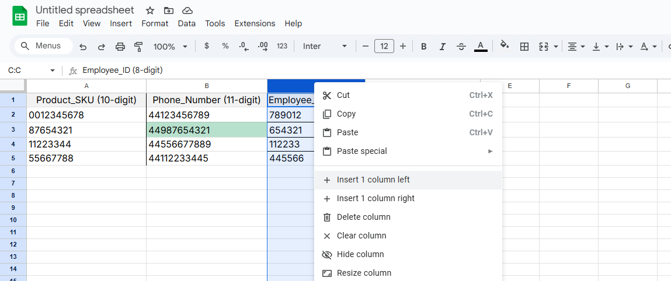Click Hide column in context menu
This screenshot has height=281, width=671.
(x=360, y=254)
